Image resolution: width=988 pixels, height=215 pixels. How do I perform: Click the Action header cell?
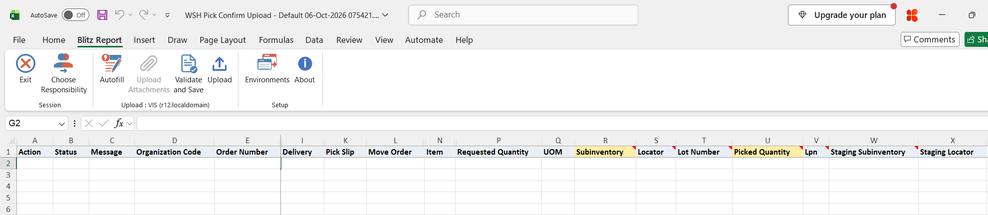tap(35, 152)
